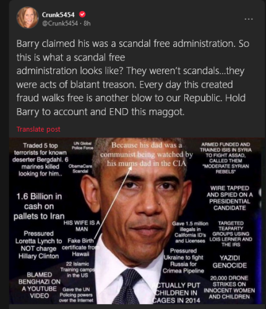266x309 pixels.
Task: Click the white arrow line drawn across the image
Action: pyautogui.click(x=113, y=203)
